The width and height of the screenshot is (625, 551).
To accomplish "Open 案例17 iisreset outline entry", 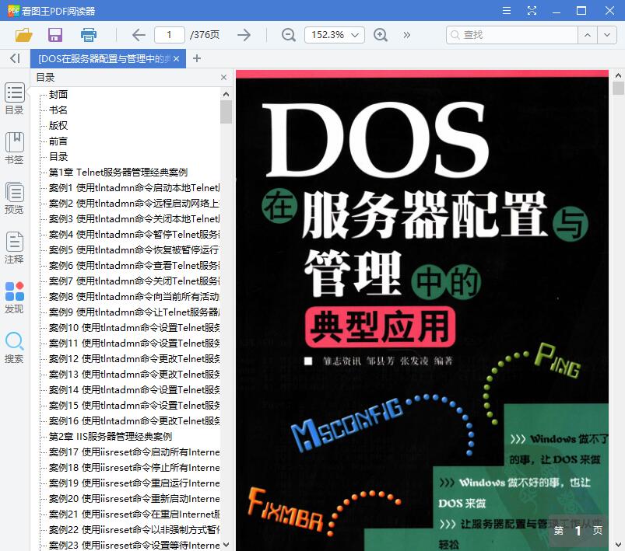I will (x=134, y=452).
